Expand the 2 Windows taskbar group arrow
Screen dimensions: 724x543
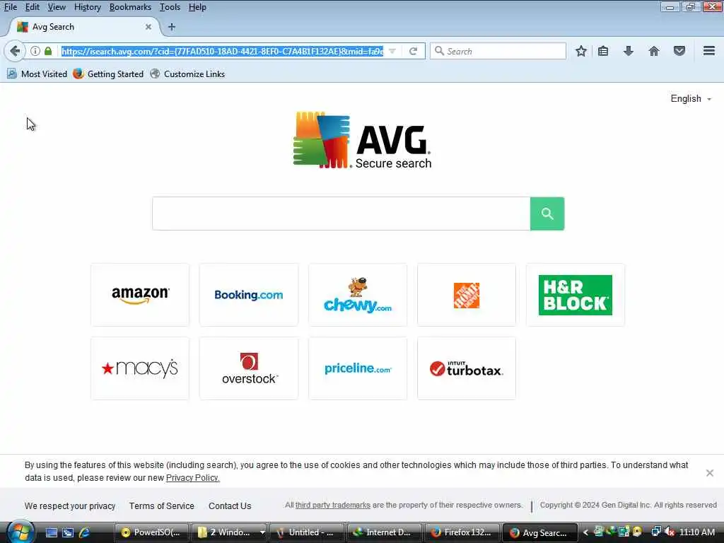[262, 532]
